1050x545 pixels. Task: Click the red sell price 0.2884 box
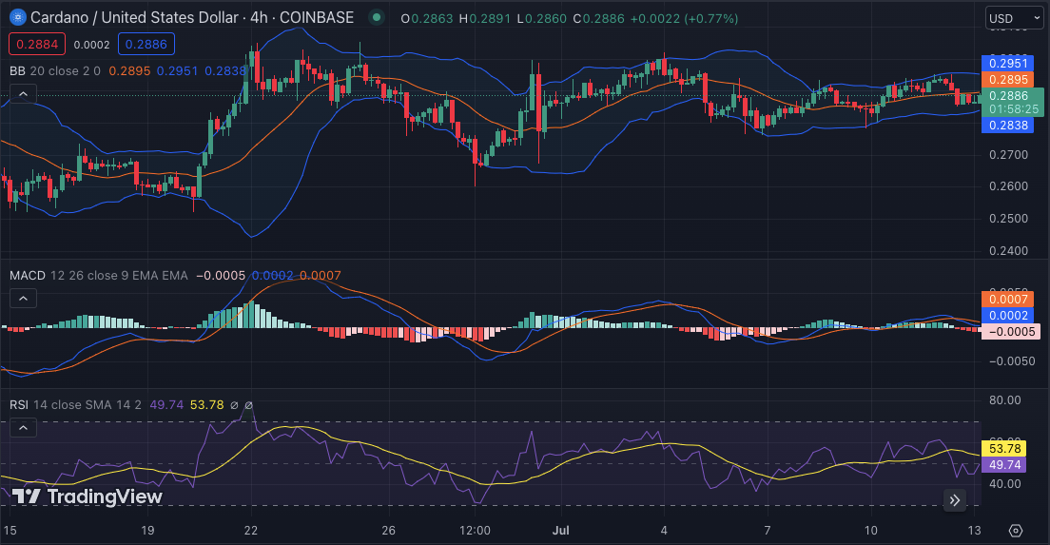[37, 44]
